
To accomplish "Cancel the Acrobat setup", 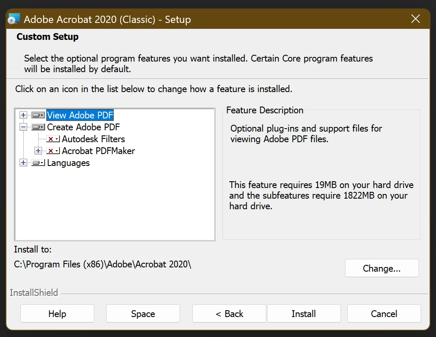I will 384,314.
